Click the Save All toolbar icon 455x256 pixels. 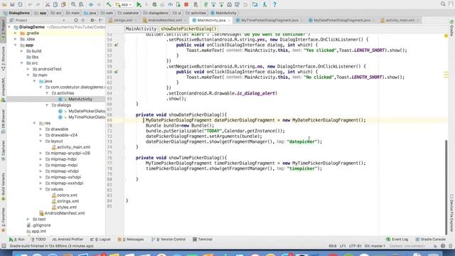tap(12, 4)
